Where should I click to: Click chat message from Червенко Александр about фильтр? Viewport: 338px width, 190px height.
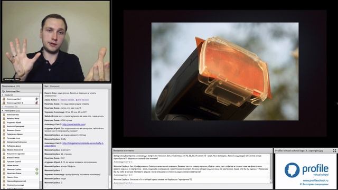click(x=72, y=175)
